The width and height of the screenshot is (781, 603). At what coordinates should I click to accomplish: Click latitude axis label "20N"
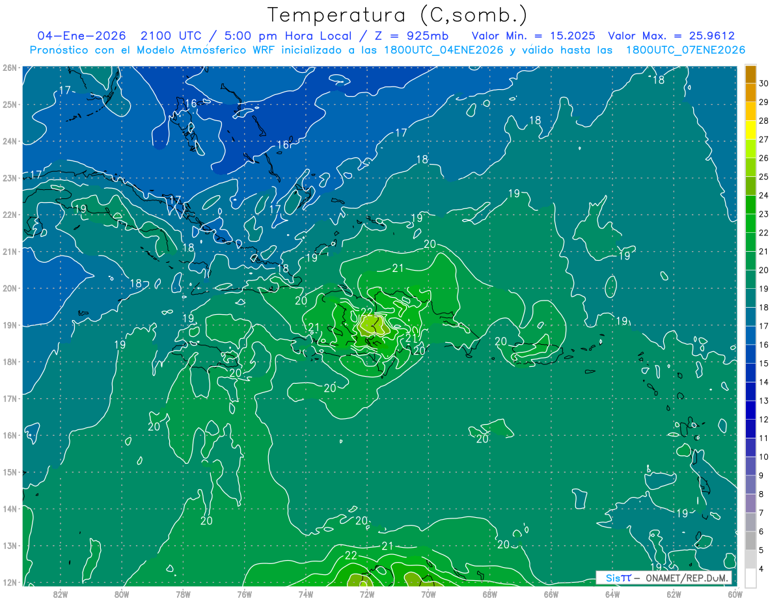(9, 288)
